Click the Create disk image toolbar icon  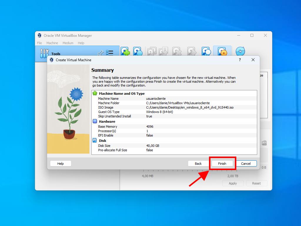tap(138, 51)
